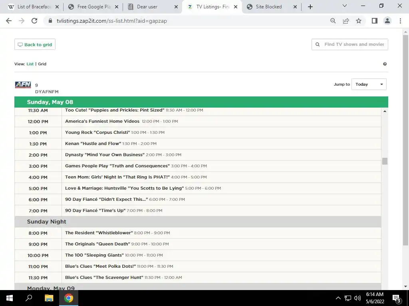Click the AFN channel logo

click(x=23, y=85)
